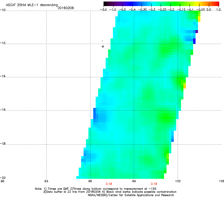Image resolution: width=224 pixels, height=197 pixels.
Task: Select the 'measurement at -15S' note text
Action: pos(140,189)
